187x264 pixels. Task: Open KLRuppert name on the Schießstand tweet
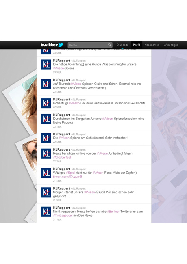pyautogui.click(x=61, y=134)
